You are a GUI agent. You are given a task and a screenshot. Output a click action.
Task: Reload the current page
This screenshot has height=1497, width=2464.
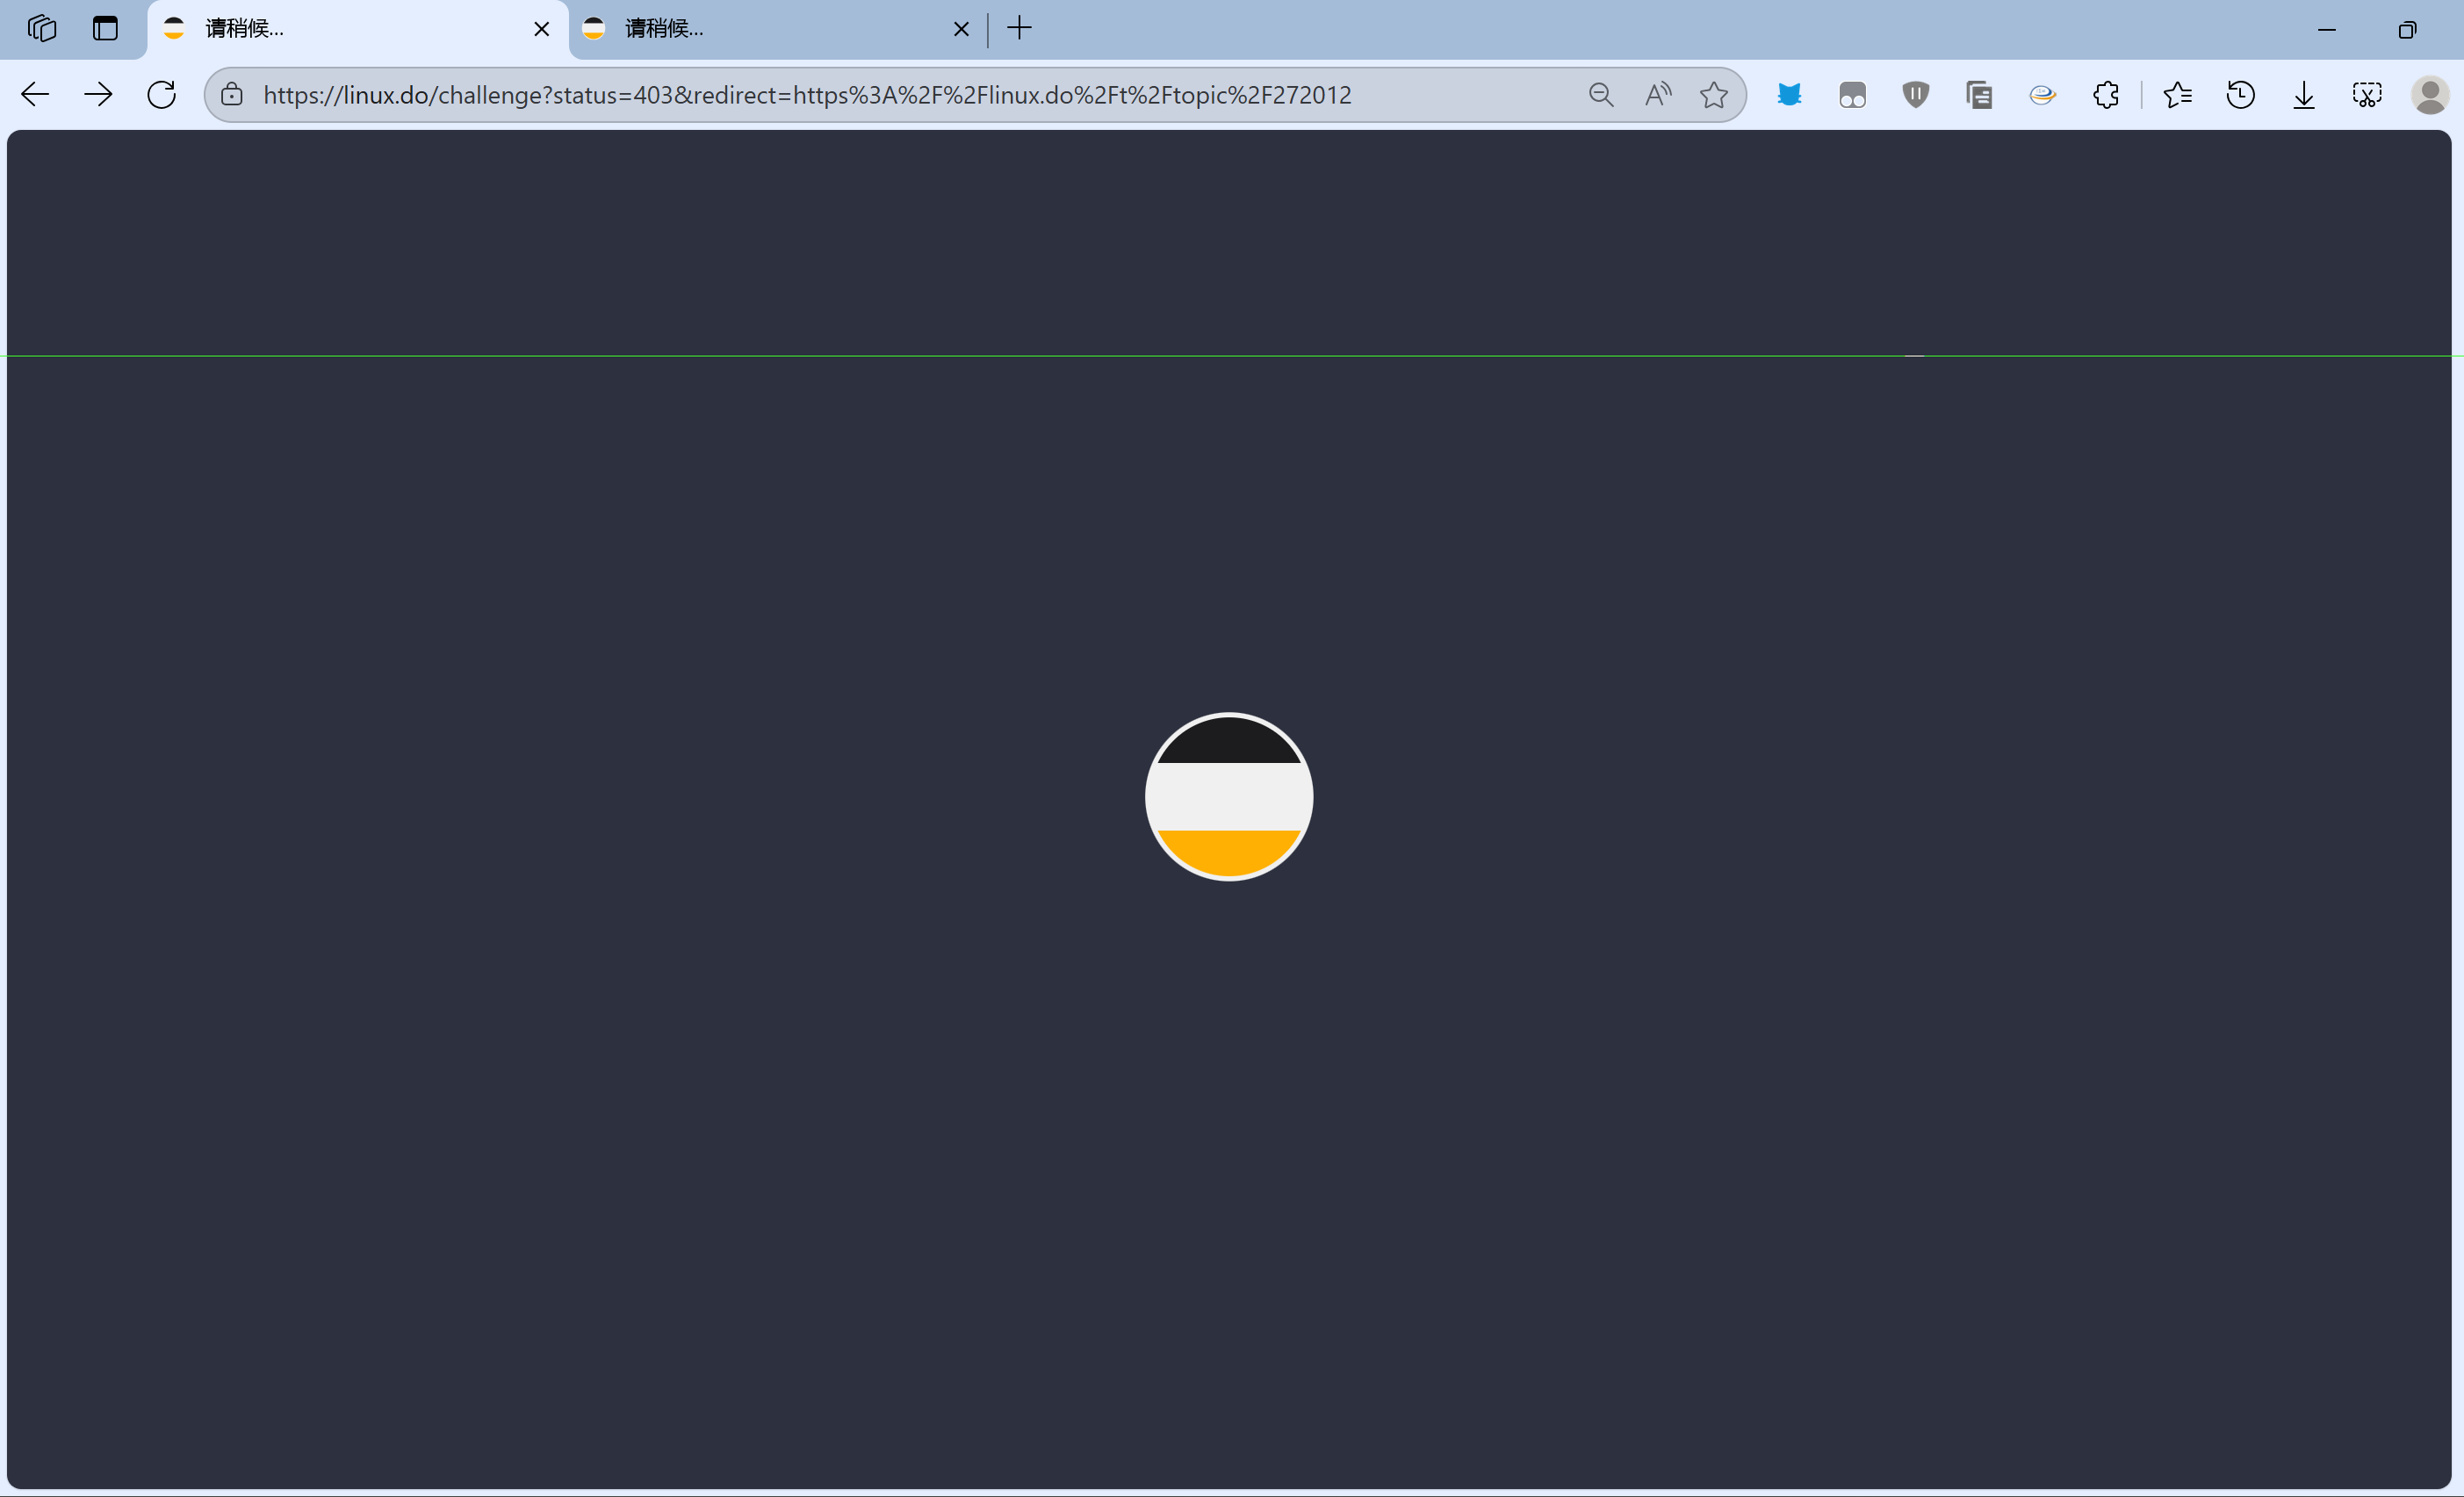coord(161,95)
